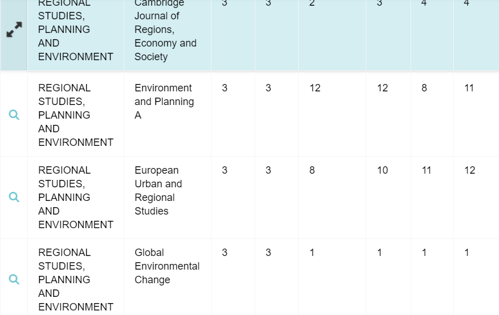Click the expand arrows icon in the Cambridge Journal row
This screenshot has width=499, height=315.
tap(14, 30)
